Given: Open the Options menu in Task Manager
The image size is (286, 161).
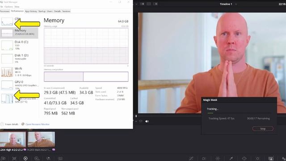Looking at the screenshot, I should tap(8, 7).
